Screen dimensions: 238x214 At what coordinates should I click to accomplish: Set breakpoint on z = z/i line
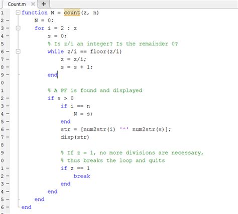click(8, 59)
